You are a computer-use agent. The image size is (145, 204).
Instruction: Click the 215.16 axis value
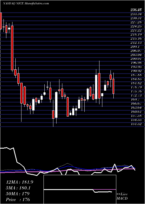click(136, 38)
